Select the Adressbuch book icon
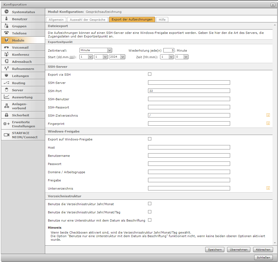The width and height of the screenshot is (278, 262). 7,61
